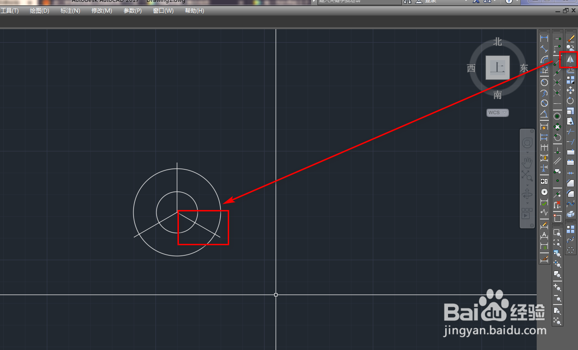Select the Offset tool
The width and height of the screenshot is (578, 350).
coord(570,70)
